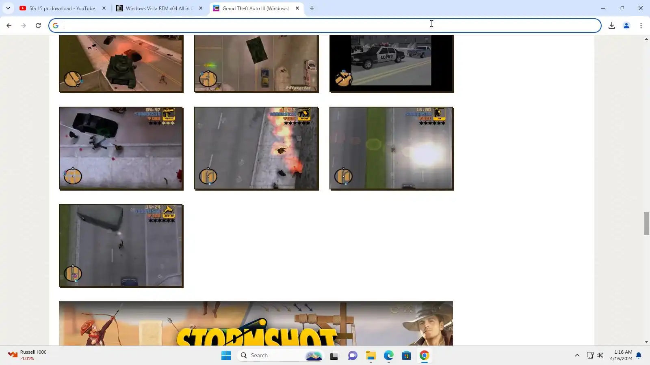Close the Windows Vista RTM x64 tab
This screenshot has height=365, width=650.
201,8
